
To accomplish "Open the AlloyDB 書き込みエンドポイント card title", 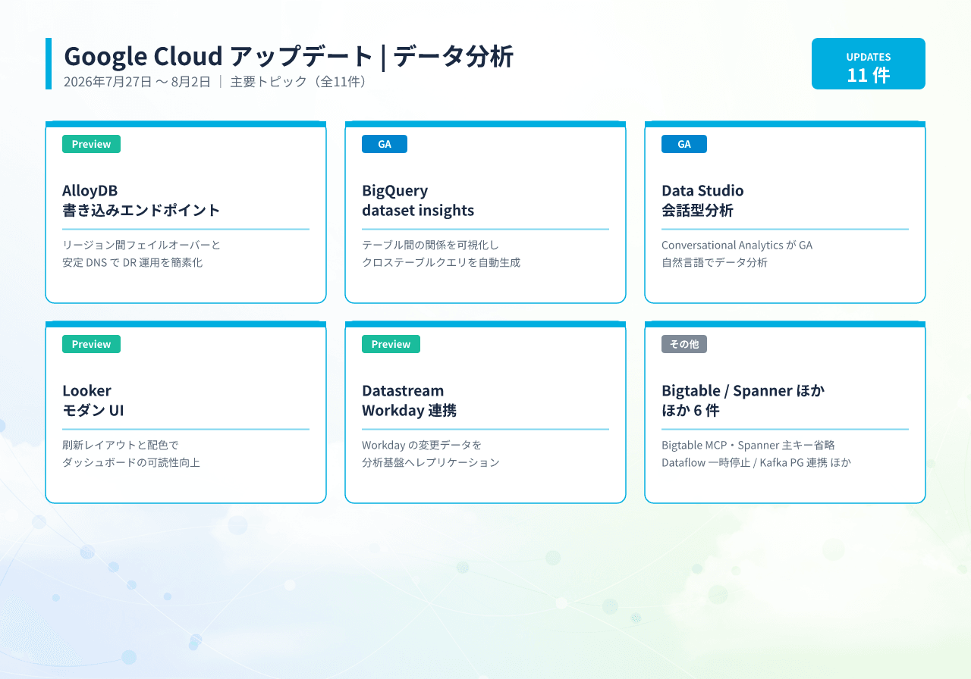I will (x=141, y=200).
